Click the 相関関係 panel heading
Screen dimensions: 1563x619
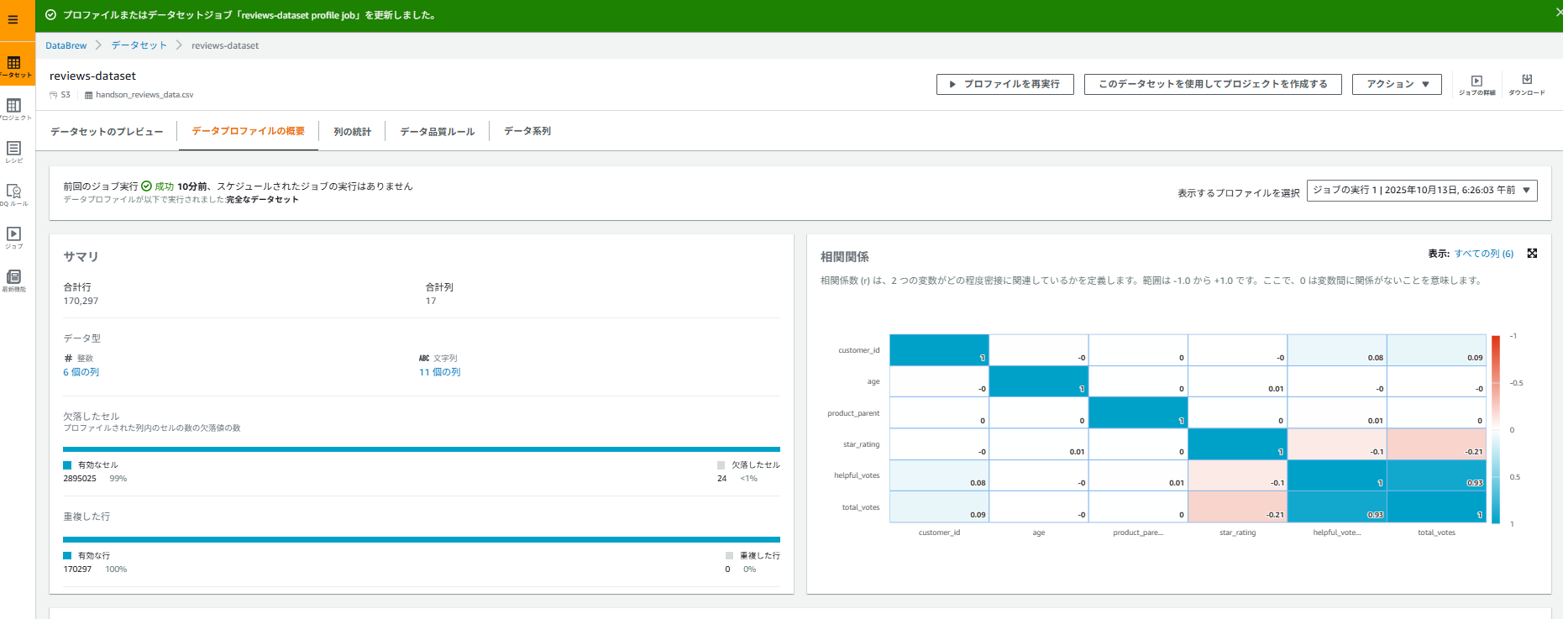click(845, 257)
